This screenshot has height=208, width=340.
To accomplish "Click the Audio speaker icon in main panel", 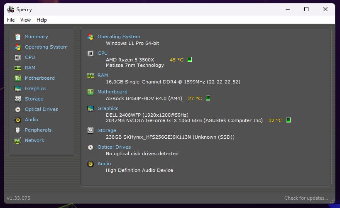I will click(x=91, y=164).
